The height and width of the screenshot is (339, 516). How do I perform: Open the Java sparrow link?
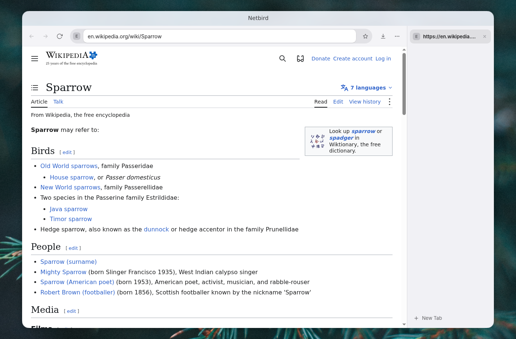[x=69, y=209]
